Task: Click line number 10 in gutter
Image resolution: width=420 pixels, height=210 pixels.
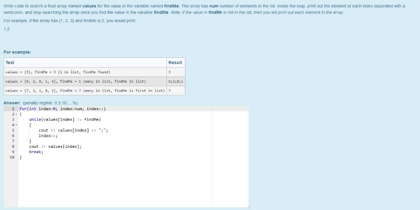Action: tap(12, 157)
